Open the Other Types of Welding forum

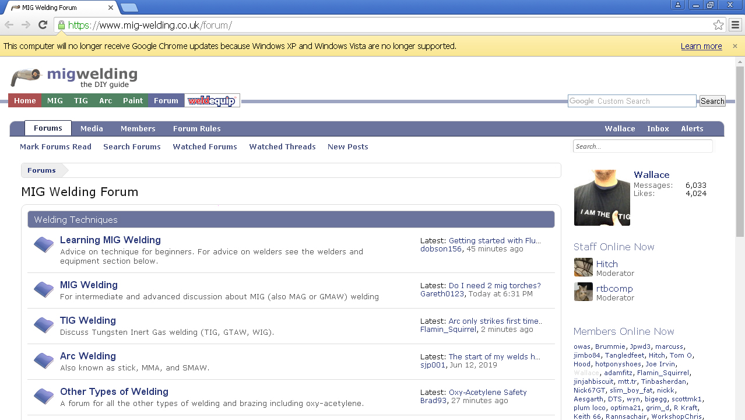114,391
